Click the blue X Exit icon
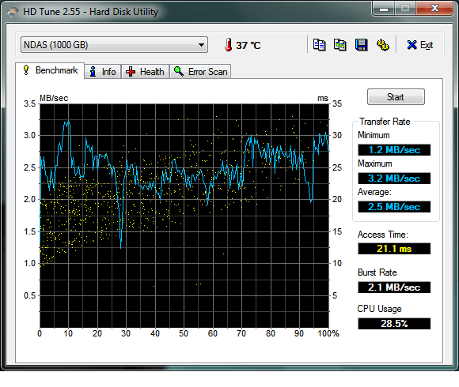Screen dimensions: 459x387 tap(412, 45)
